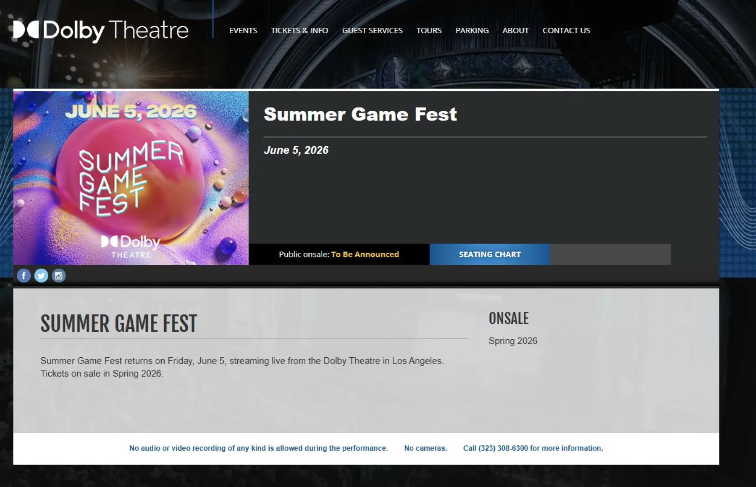Screen dimensions: 756x487
Task: Open the TICKETS & INFO menu
Action: click(x=299, y=30)
